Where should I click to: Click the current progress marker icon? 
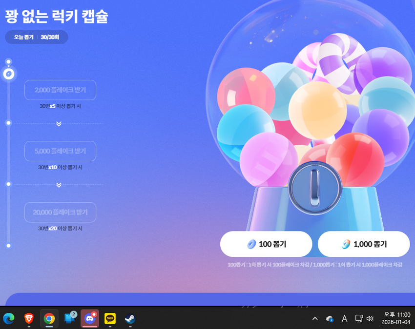[x=8, y=74]
